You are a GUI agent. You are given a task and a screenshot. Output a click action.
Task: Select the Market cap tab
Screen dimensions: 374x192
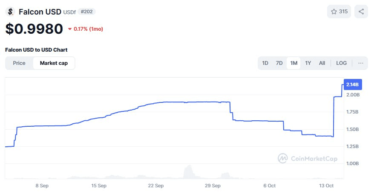(54, 63)
